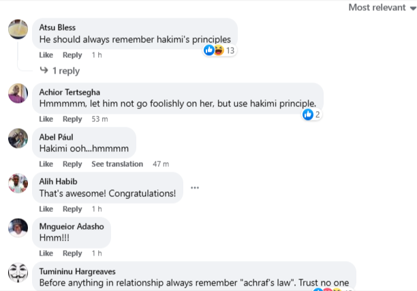Image resolution: width=417 pixels, height=291 pixels.
Task: Open the Most relevant sort dropdown
Action: tap(382, 7)
